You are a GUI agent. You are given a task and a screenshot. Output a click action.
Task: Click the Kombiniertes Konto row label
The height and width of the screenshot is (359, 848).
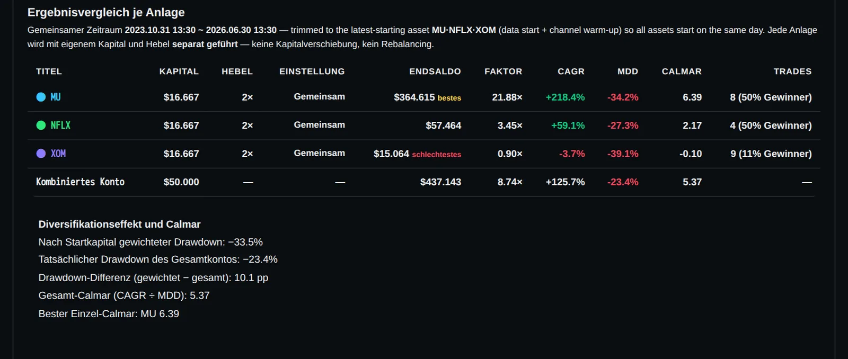click(x=80, y=182)
